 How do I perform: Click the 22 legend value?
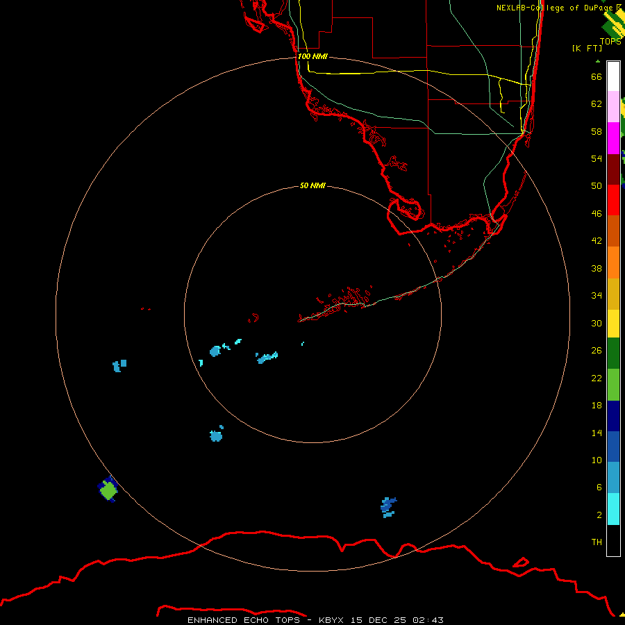[597, 378]
